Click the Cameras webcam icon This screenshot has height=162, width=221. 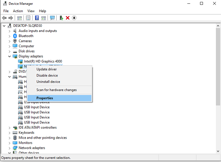pos(15,41)
